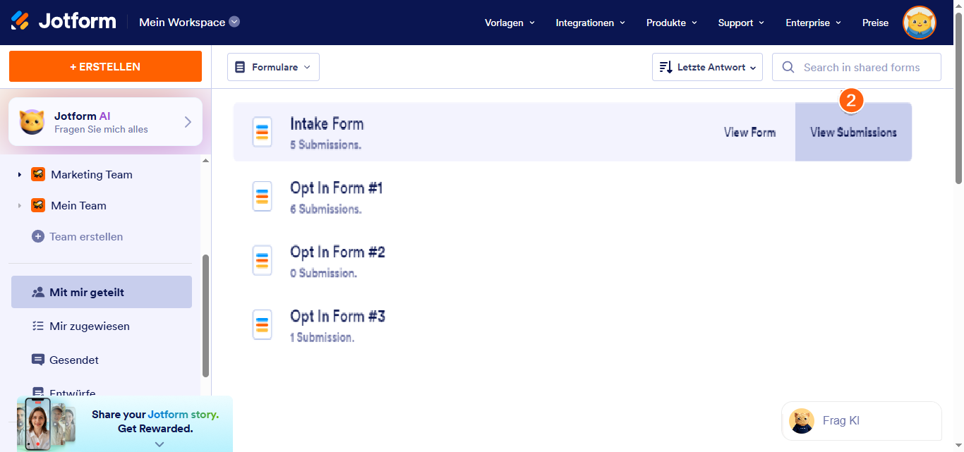Click the plus icon beside Team erstellen
This screenshot has height=452, width=964.
pos(38,237)
